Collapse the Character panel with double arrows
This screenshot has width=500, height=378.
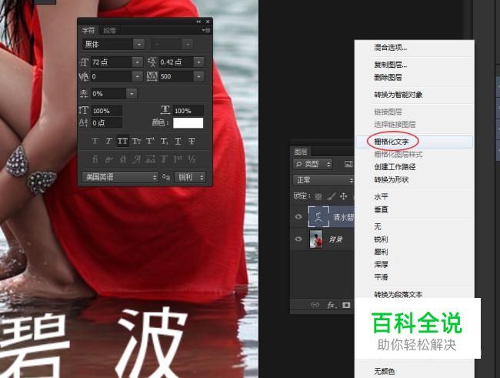point(198,22)
